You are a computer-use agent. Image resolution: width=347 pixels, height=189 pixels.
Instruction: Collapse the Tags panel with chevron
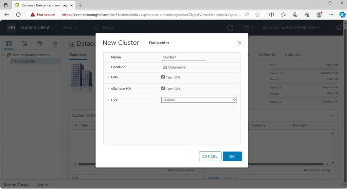pyautogui.click(x=332, y=116)
